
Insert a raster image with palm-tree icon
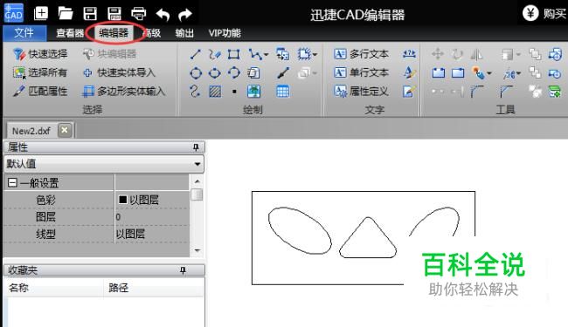pyautogui.click(x=253, y=92)
